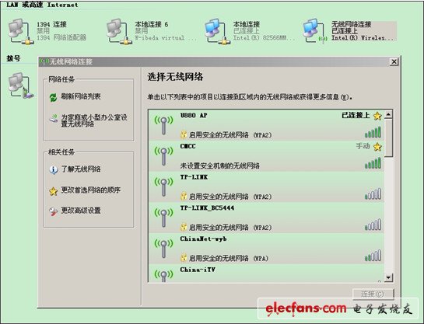Screen dimensions: 424x324
Task: Click the network list scroll-up arrow
Action: (x=388, y=114)
